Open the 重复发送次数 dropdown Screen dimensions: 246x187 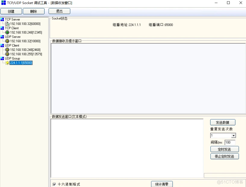[234, 135]
